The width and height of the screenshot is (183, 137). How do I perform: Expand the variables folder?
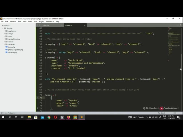[x=4, y=45]
